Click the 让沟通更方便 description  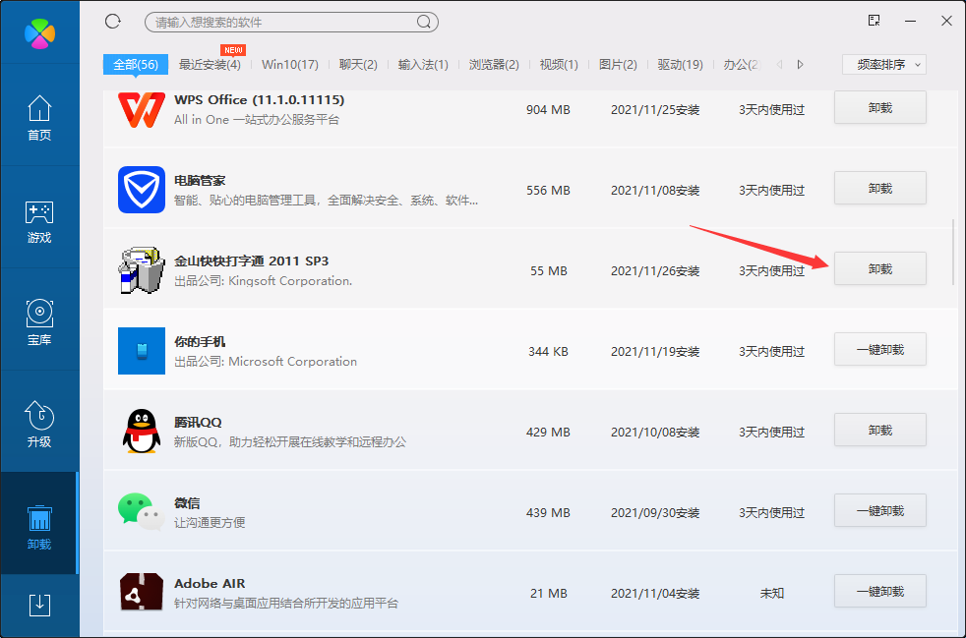210,523
